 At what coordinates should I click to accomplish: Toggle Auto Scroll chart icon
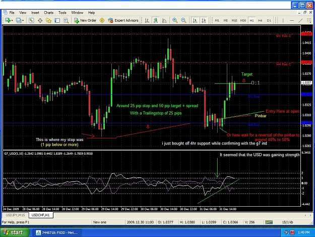coord(195,20)
